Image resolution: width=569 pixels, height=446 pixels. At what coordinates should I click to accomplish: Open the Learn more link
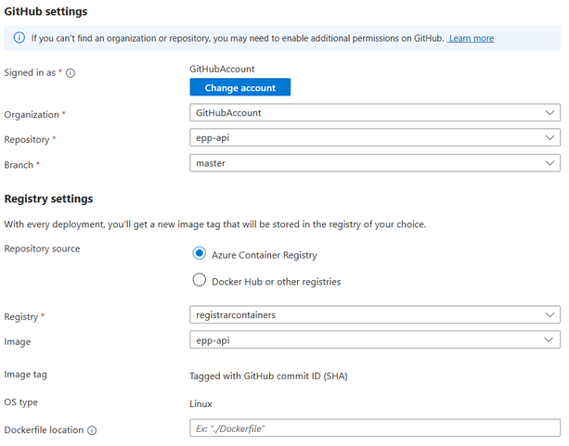pos(471,38)
